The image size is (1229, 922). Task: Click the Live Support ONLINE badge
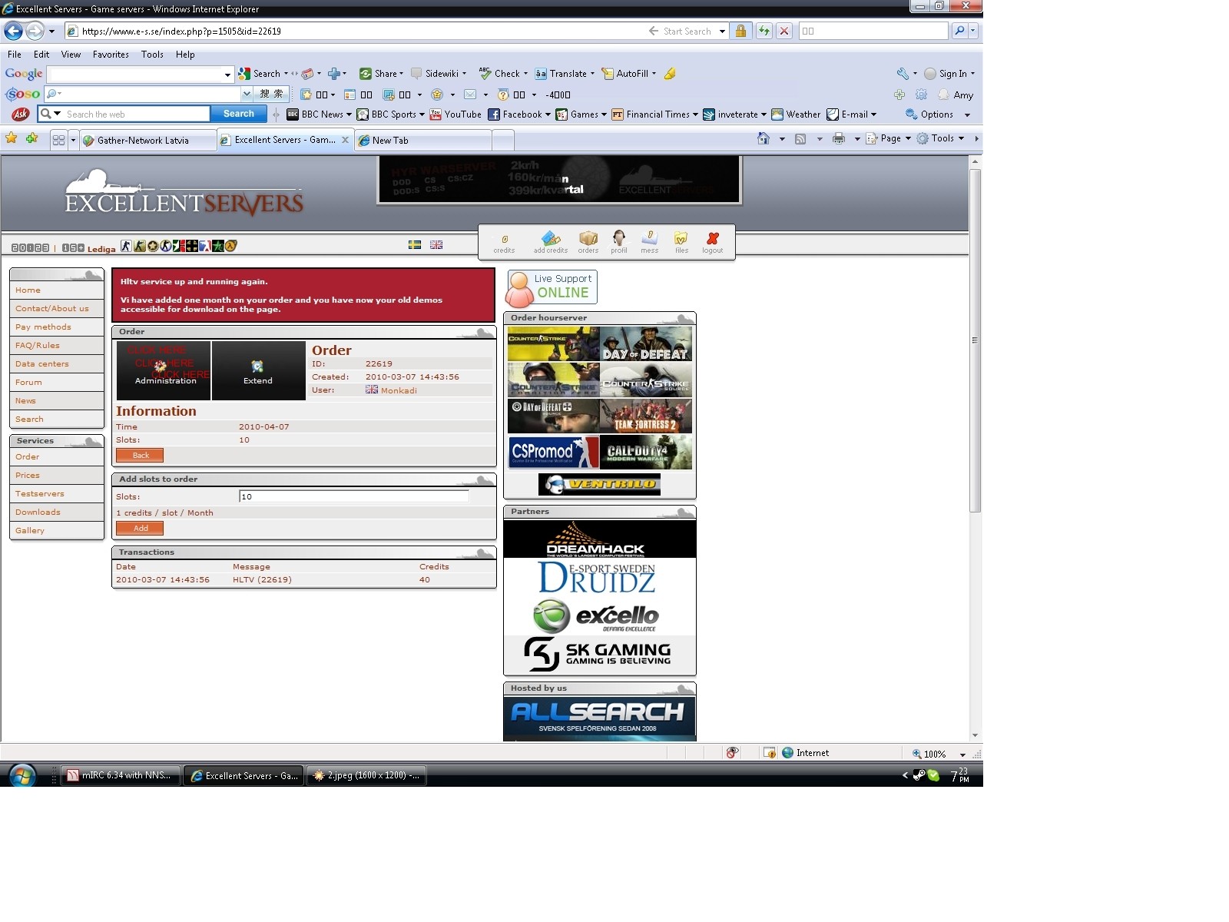(x=552, y=288)
